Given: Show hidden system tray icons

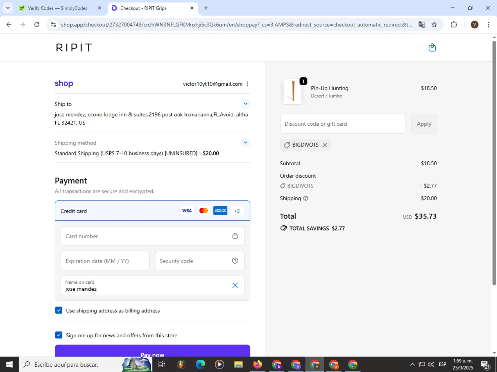Looking at the screenshot, I should [412, 364].
